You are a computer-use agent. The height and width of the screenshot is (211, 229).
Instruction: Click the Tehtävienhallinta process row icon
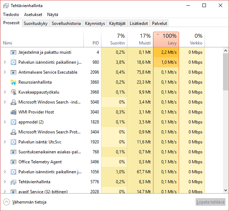(x=13, y=182)
